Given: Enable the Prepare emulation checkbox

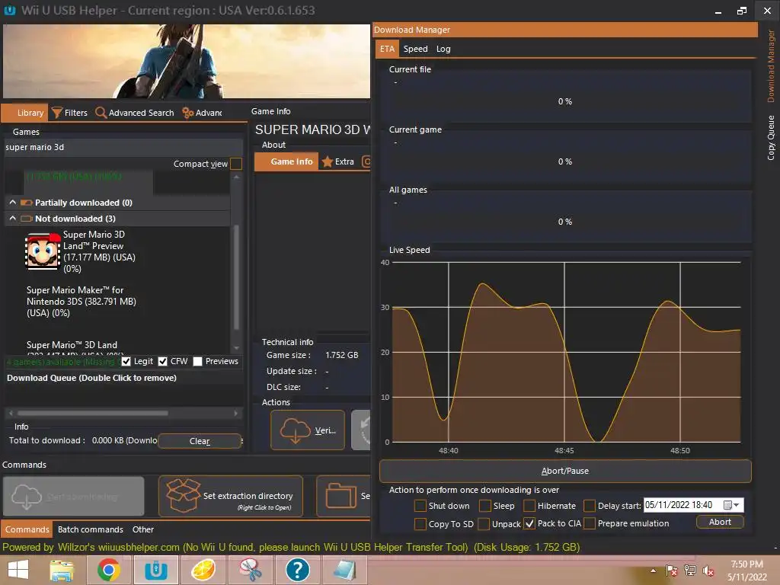Looking at the screenshot, I should pyautogui.click(x=590, y=524).
